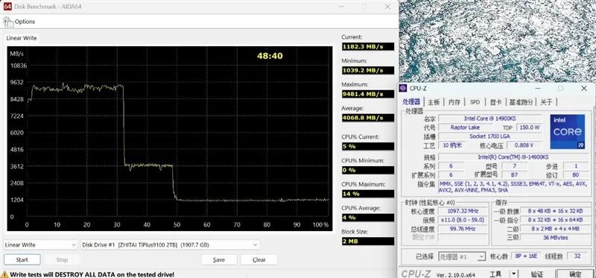Click the 验证 button in CPU-Z
The width and height of the screenshot is (596, 278).
(x=536, y=274)
